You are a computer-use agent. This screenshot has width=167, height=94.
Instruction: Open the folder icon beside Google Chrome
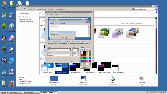tap(11, 4)
